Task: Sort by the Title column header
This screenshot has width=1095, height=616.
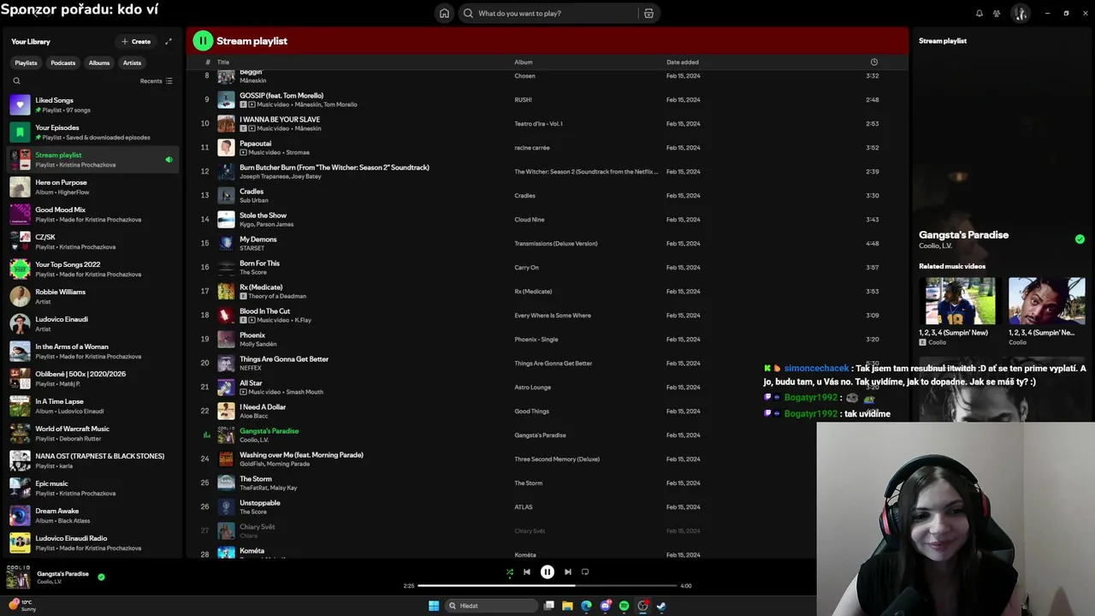Action: 223,62
